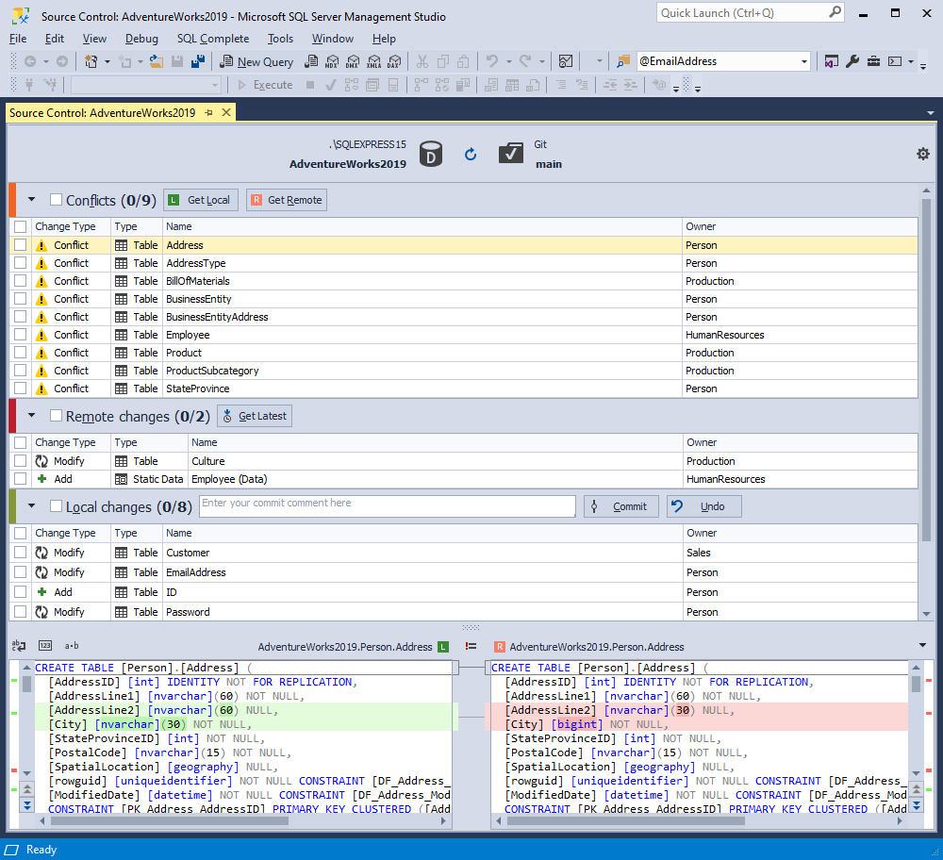This screenshot has width=943, height=860.
Task: Click the refresh icon beside AdventureWorks2019
Action: click(x=471, y=155)
